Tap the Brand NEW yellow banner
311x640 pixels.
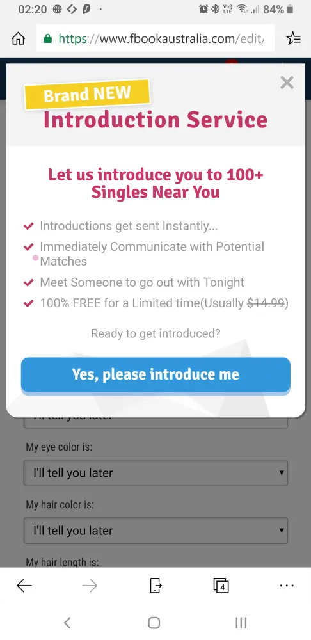[x=87, y=94]
